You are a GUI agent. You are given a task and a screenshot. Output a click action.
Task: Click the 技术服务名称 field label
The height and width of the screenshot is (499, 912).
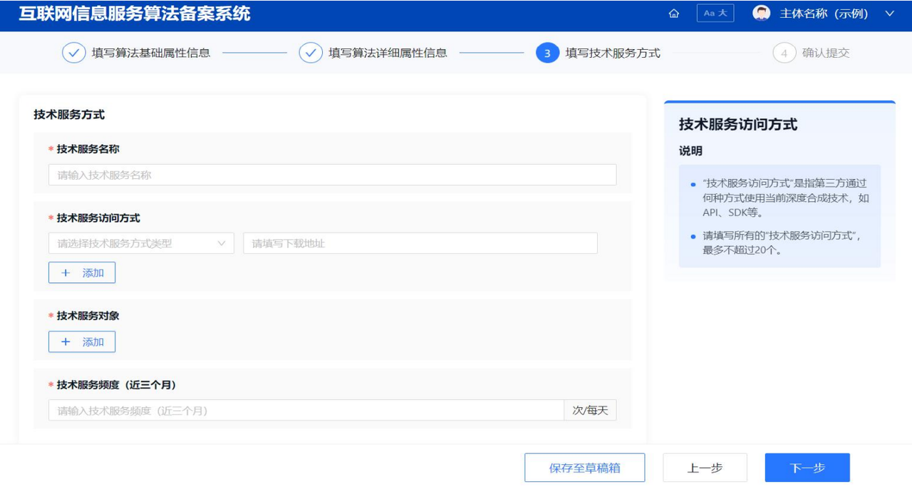click(x=88, y=149)
